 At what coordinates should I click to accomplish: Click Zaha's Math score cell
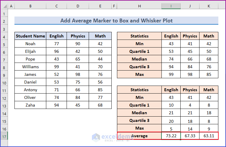click(x=100, y=105)
